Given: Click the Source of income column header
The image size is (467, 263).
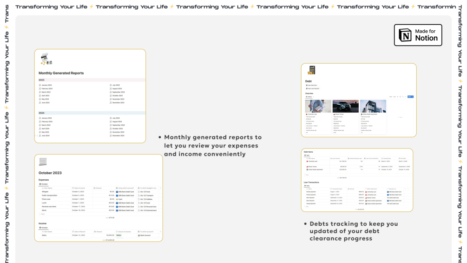Looking at the screenshot, I should 123,232.
